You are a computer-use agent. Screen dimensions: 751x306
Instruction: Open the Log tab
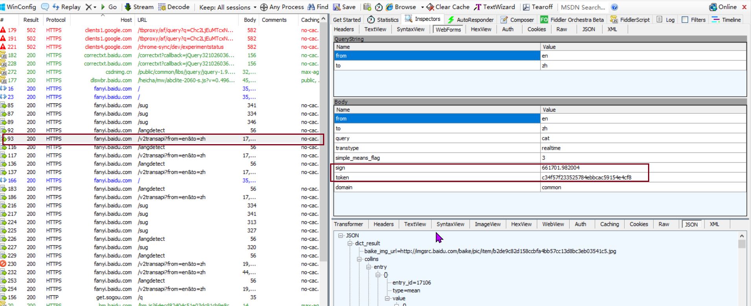click(666, 20)
